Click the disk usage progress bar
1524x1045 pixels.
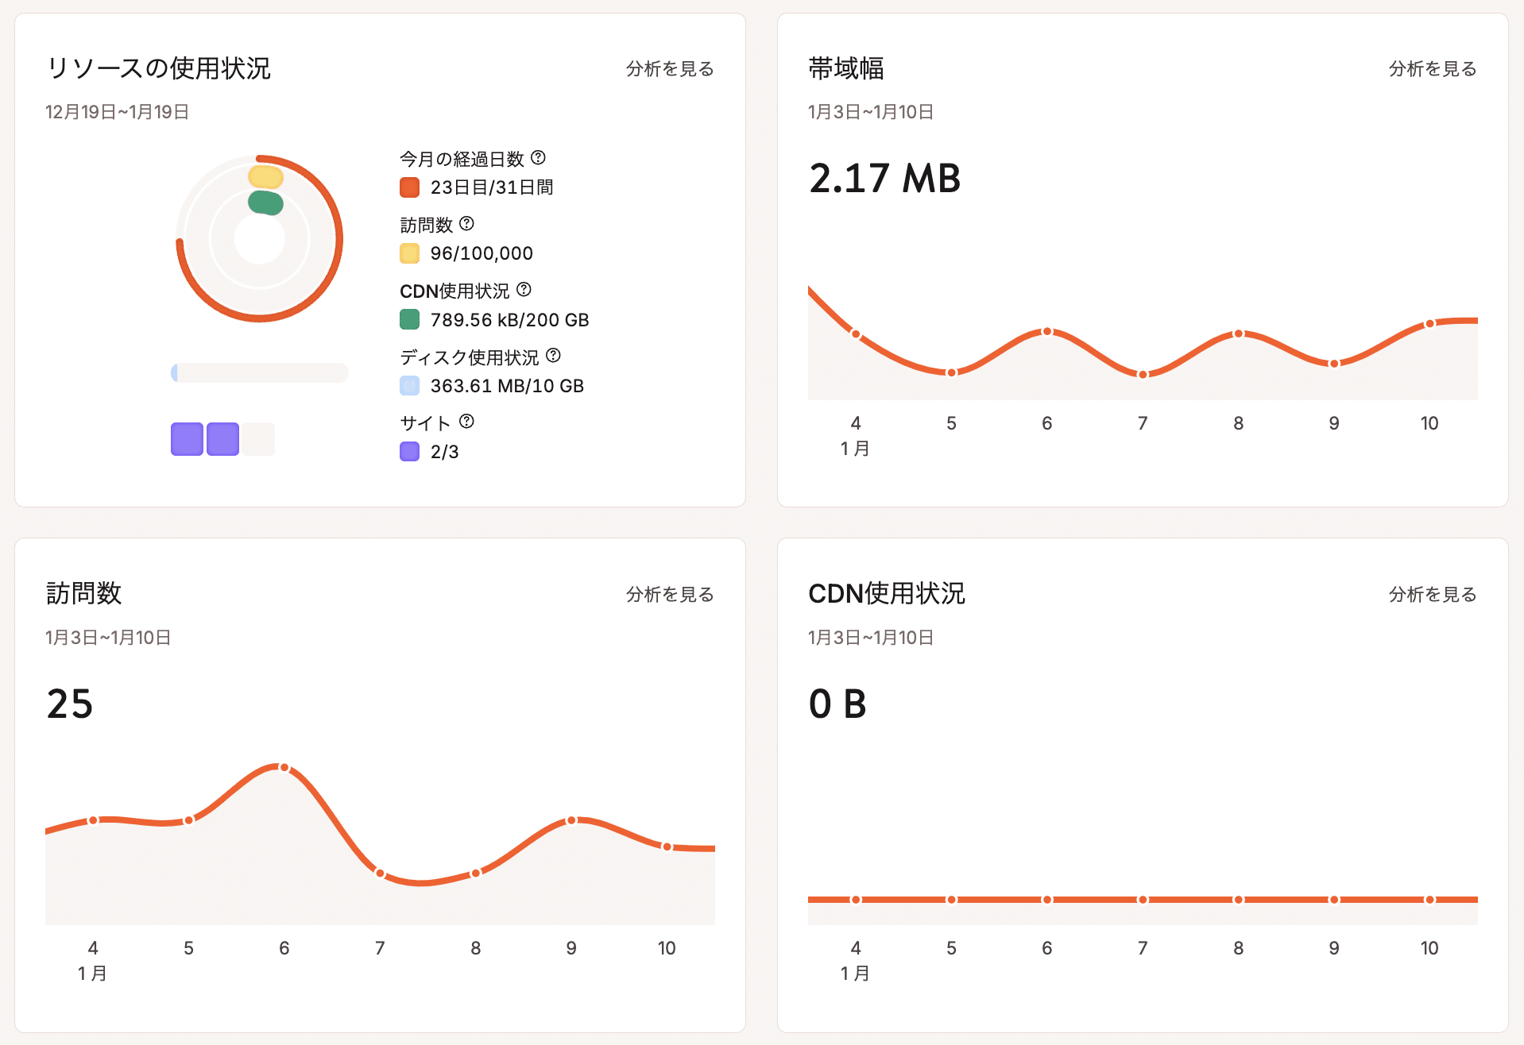coord(260,372)
